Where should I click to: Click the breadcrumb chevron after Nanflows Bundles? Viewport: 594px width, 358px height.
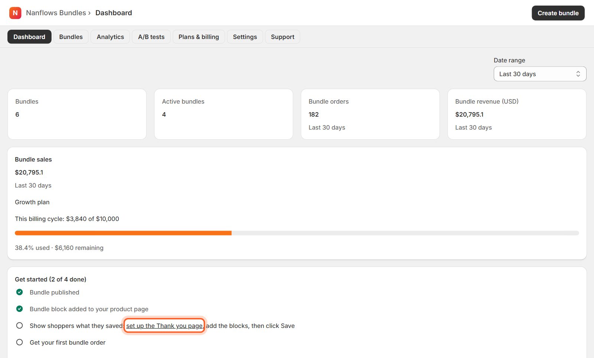89,13
